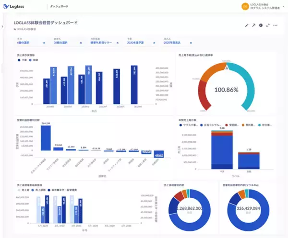Click the pencil edit icon
Screen dimensions: 288x238
pyautogui.click(x=247, y=25)
